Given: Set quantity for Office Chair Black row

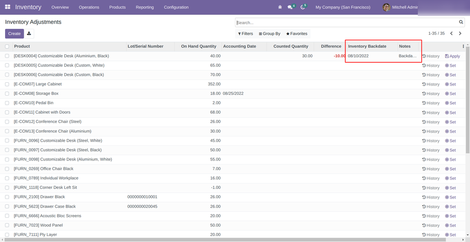Looking at the screenshot, I should 450,169.
